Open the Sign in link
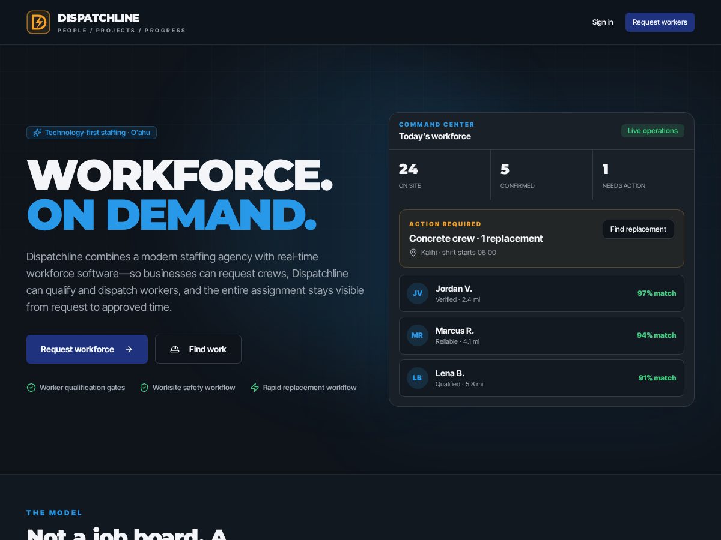 (x=603, y=22)
